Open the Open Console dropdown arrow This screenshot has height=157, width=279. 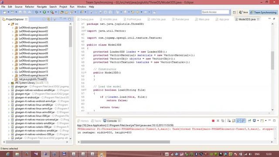click(x=265, y=121)
